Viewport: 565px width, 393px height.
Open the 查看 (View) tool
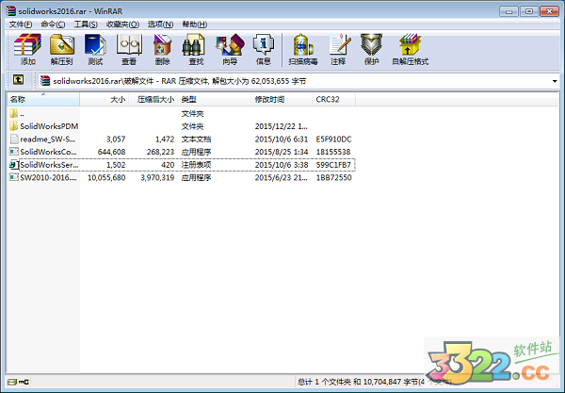129,49
